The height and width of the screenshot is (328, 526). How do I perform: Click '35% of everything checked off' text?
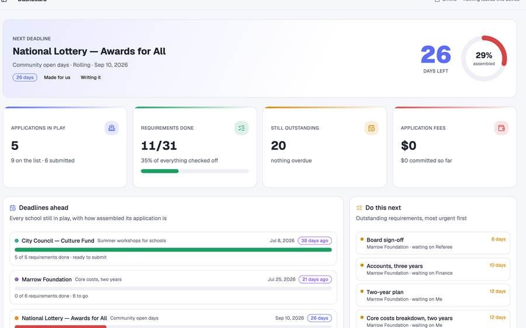click(179, 160)
